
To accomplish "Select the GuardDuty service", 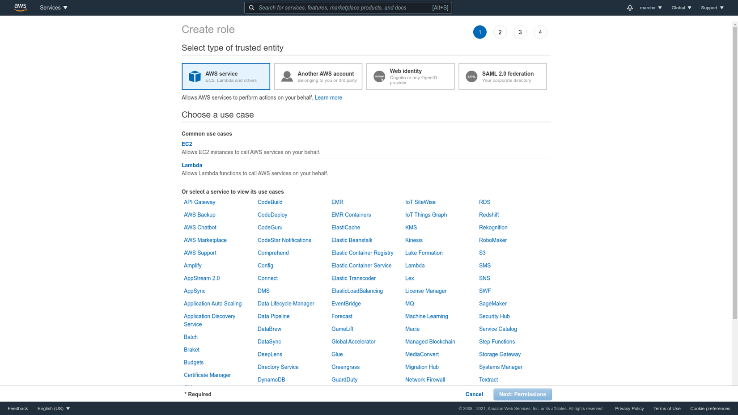I will 344,380.
